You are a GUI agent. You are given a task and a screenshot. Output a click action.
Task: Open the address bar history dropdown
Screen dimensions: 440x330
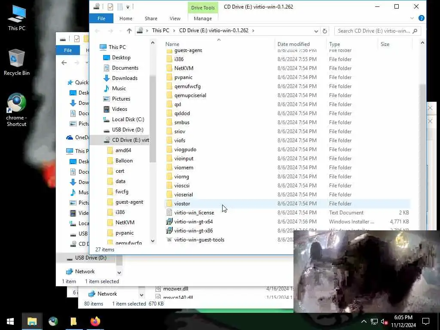pyautogui.click(x=316, y=31)
